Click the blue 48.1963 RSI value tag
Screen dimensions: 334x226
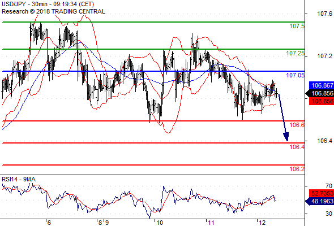click(320, 201)
